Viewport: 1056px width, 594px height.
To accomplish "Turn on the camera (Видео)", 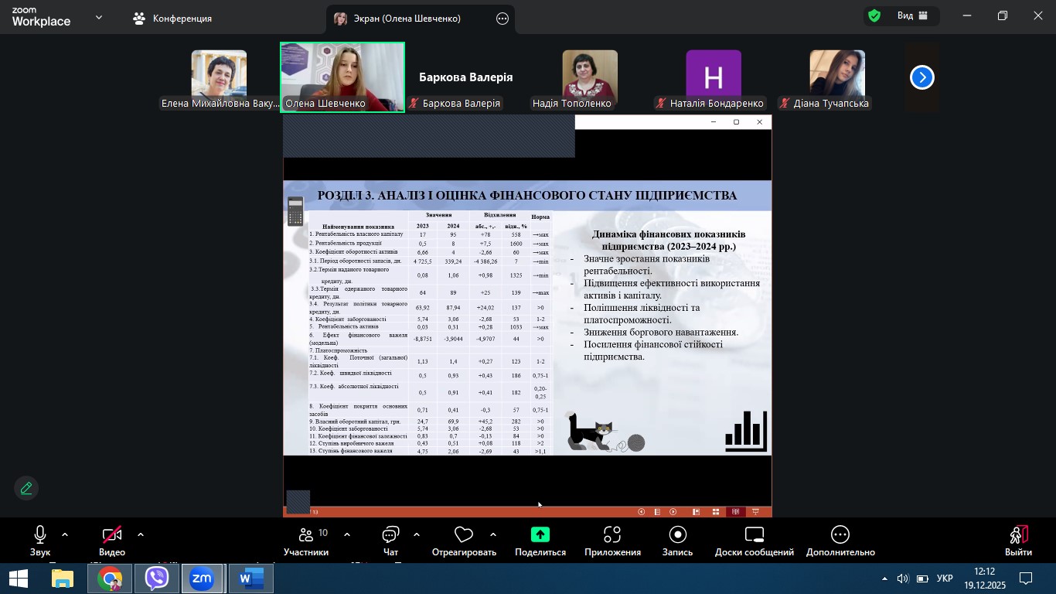I will (112, 535).
